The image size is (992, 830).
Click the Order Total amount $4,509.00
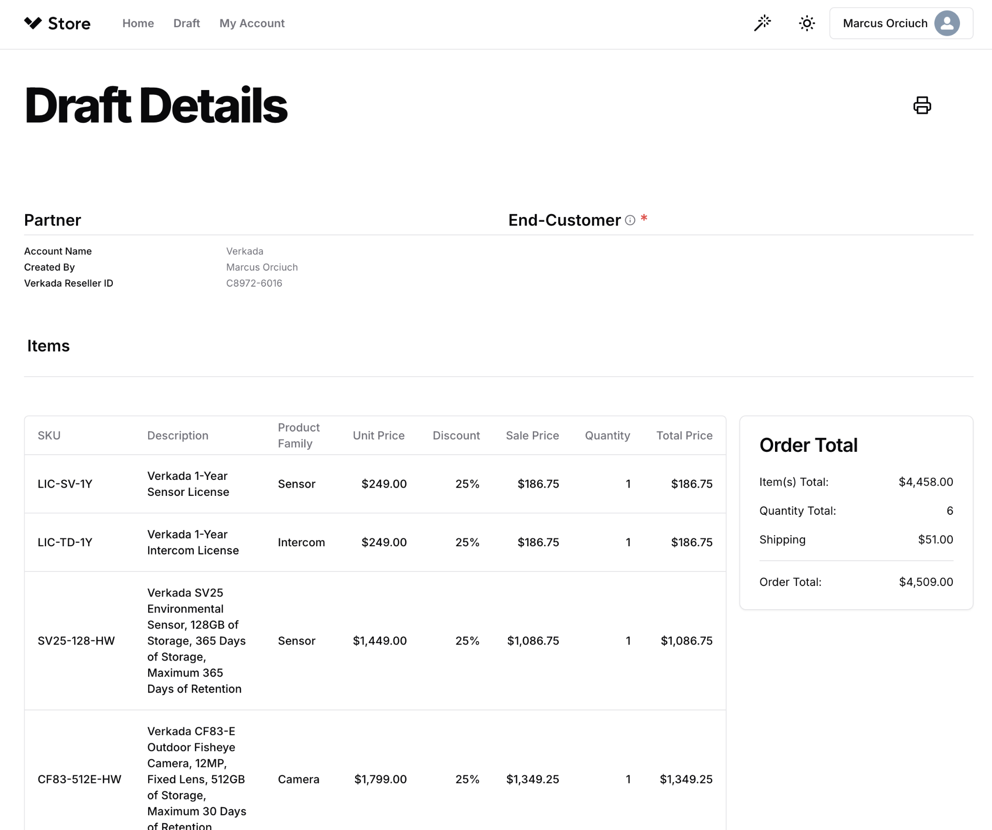[x=926, y=582]
